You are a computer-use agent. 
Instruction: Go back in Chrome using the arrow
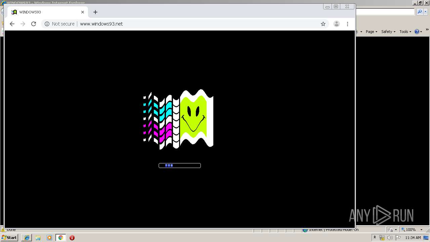tap(12, 24)
